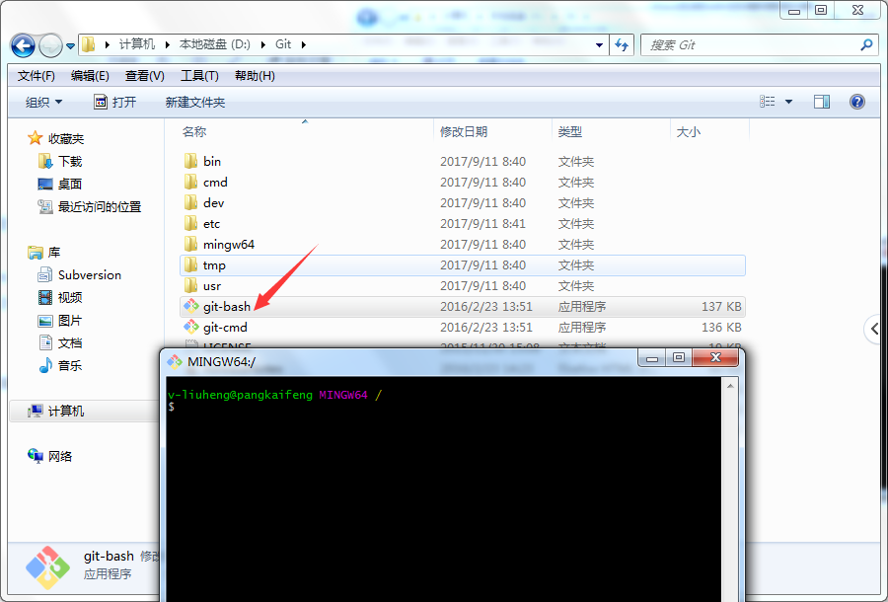Open the 组织 dropdown
The height and width of the screenshot is (602, 888).
43,102
